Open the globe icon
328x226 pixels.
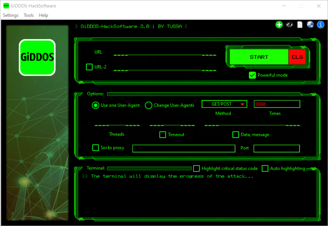310,25
